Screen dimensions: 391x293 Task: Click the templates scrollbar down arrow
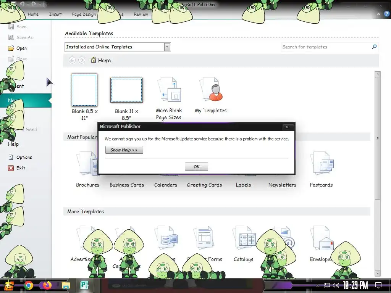[x=378, y=273]
